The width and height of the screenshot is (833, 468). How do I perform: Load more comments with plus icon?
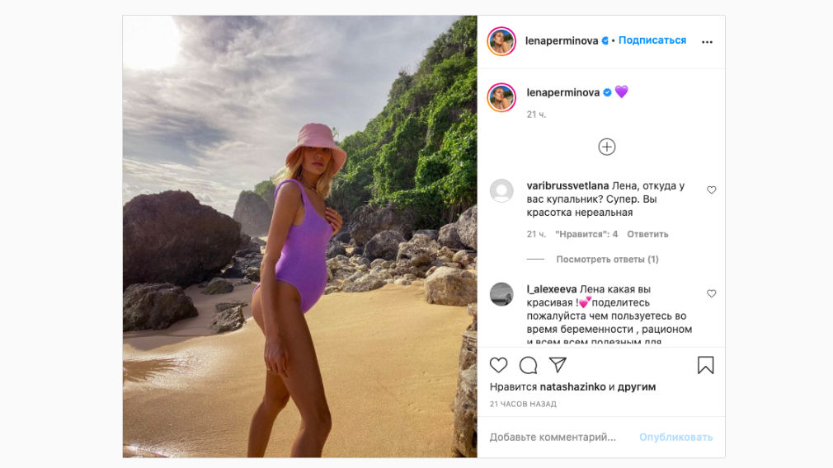click(607, 147)
